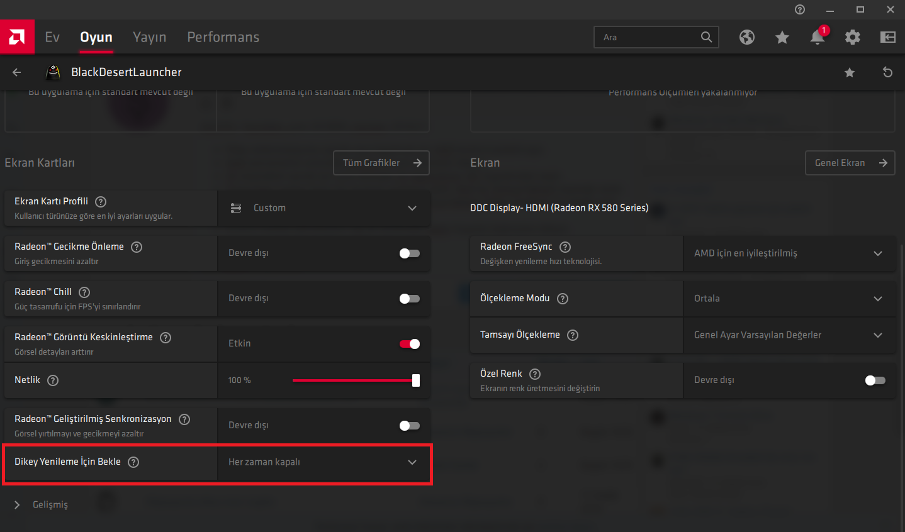
Task: Click help icon next to Radeon Chill
Action: (x=84, y=292)
